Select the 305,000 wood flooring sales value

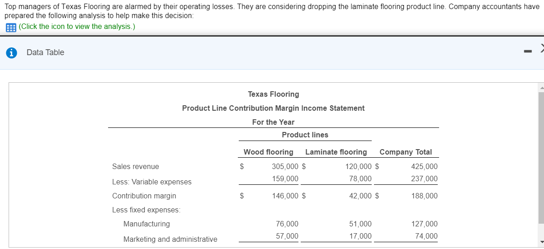(x=285, y=166)
